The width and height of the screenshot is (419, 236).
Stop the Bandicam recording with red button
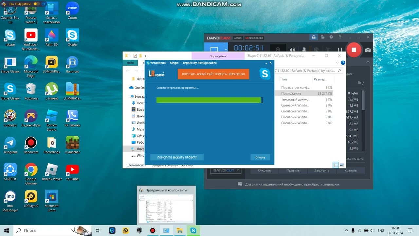[x=354, y=50]
